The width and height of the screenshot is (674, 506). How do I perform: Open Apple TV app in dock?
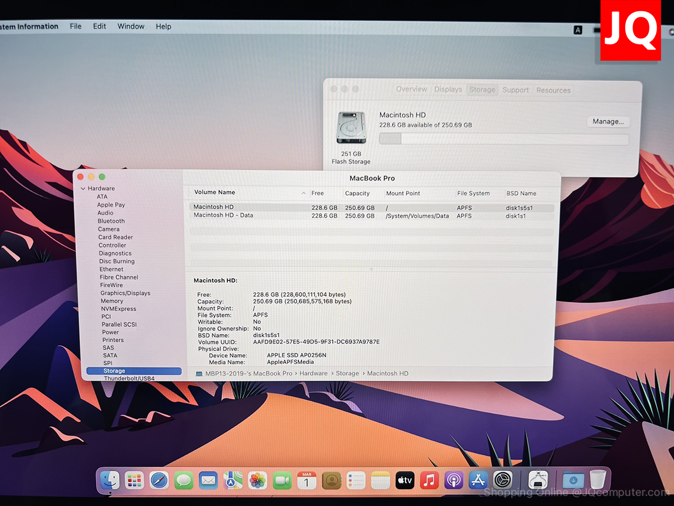(405, 480)
